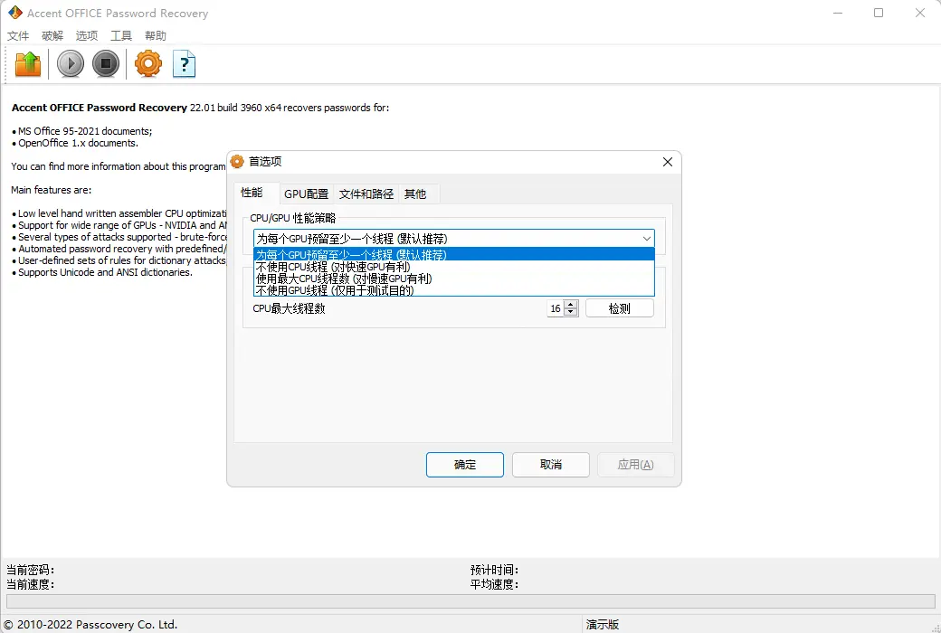Switch to the 文件和路径 tab
941x633 pixels.
coord(366,194)
